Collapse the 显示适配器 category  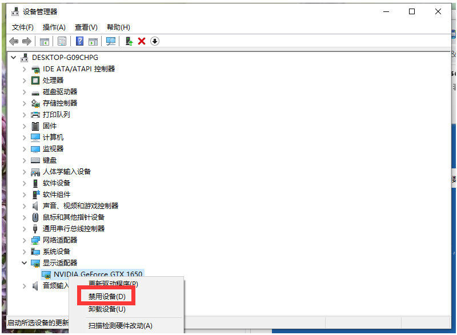[x=24, y=263]
